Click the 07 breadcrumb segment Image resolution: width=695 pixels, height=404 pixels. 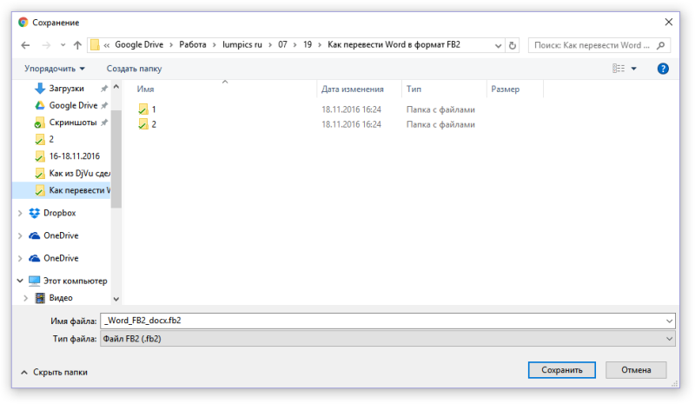pos(282,45)
